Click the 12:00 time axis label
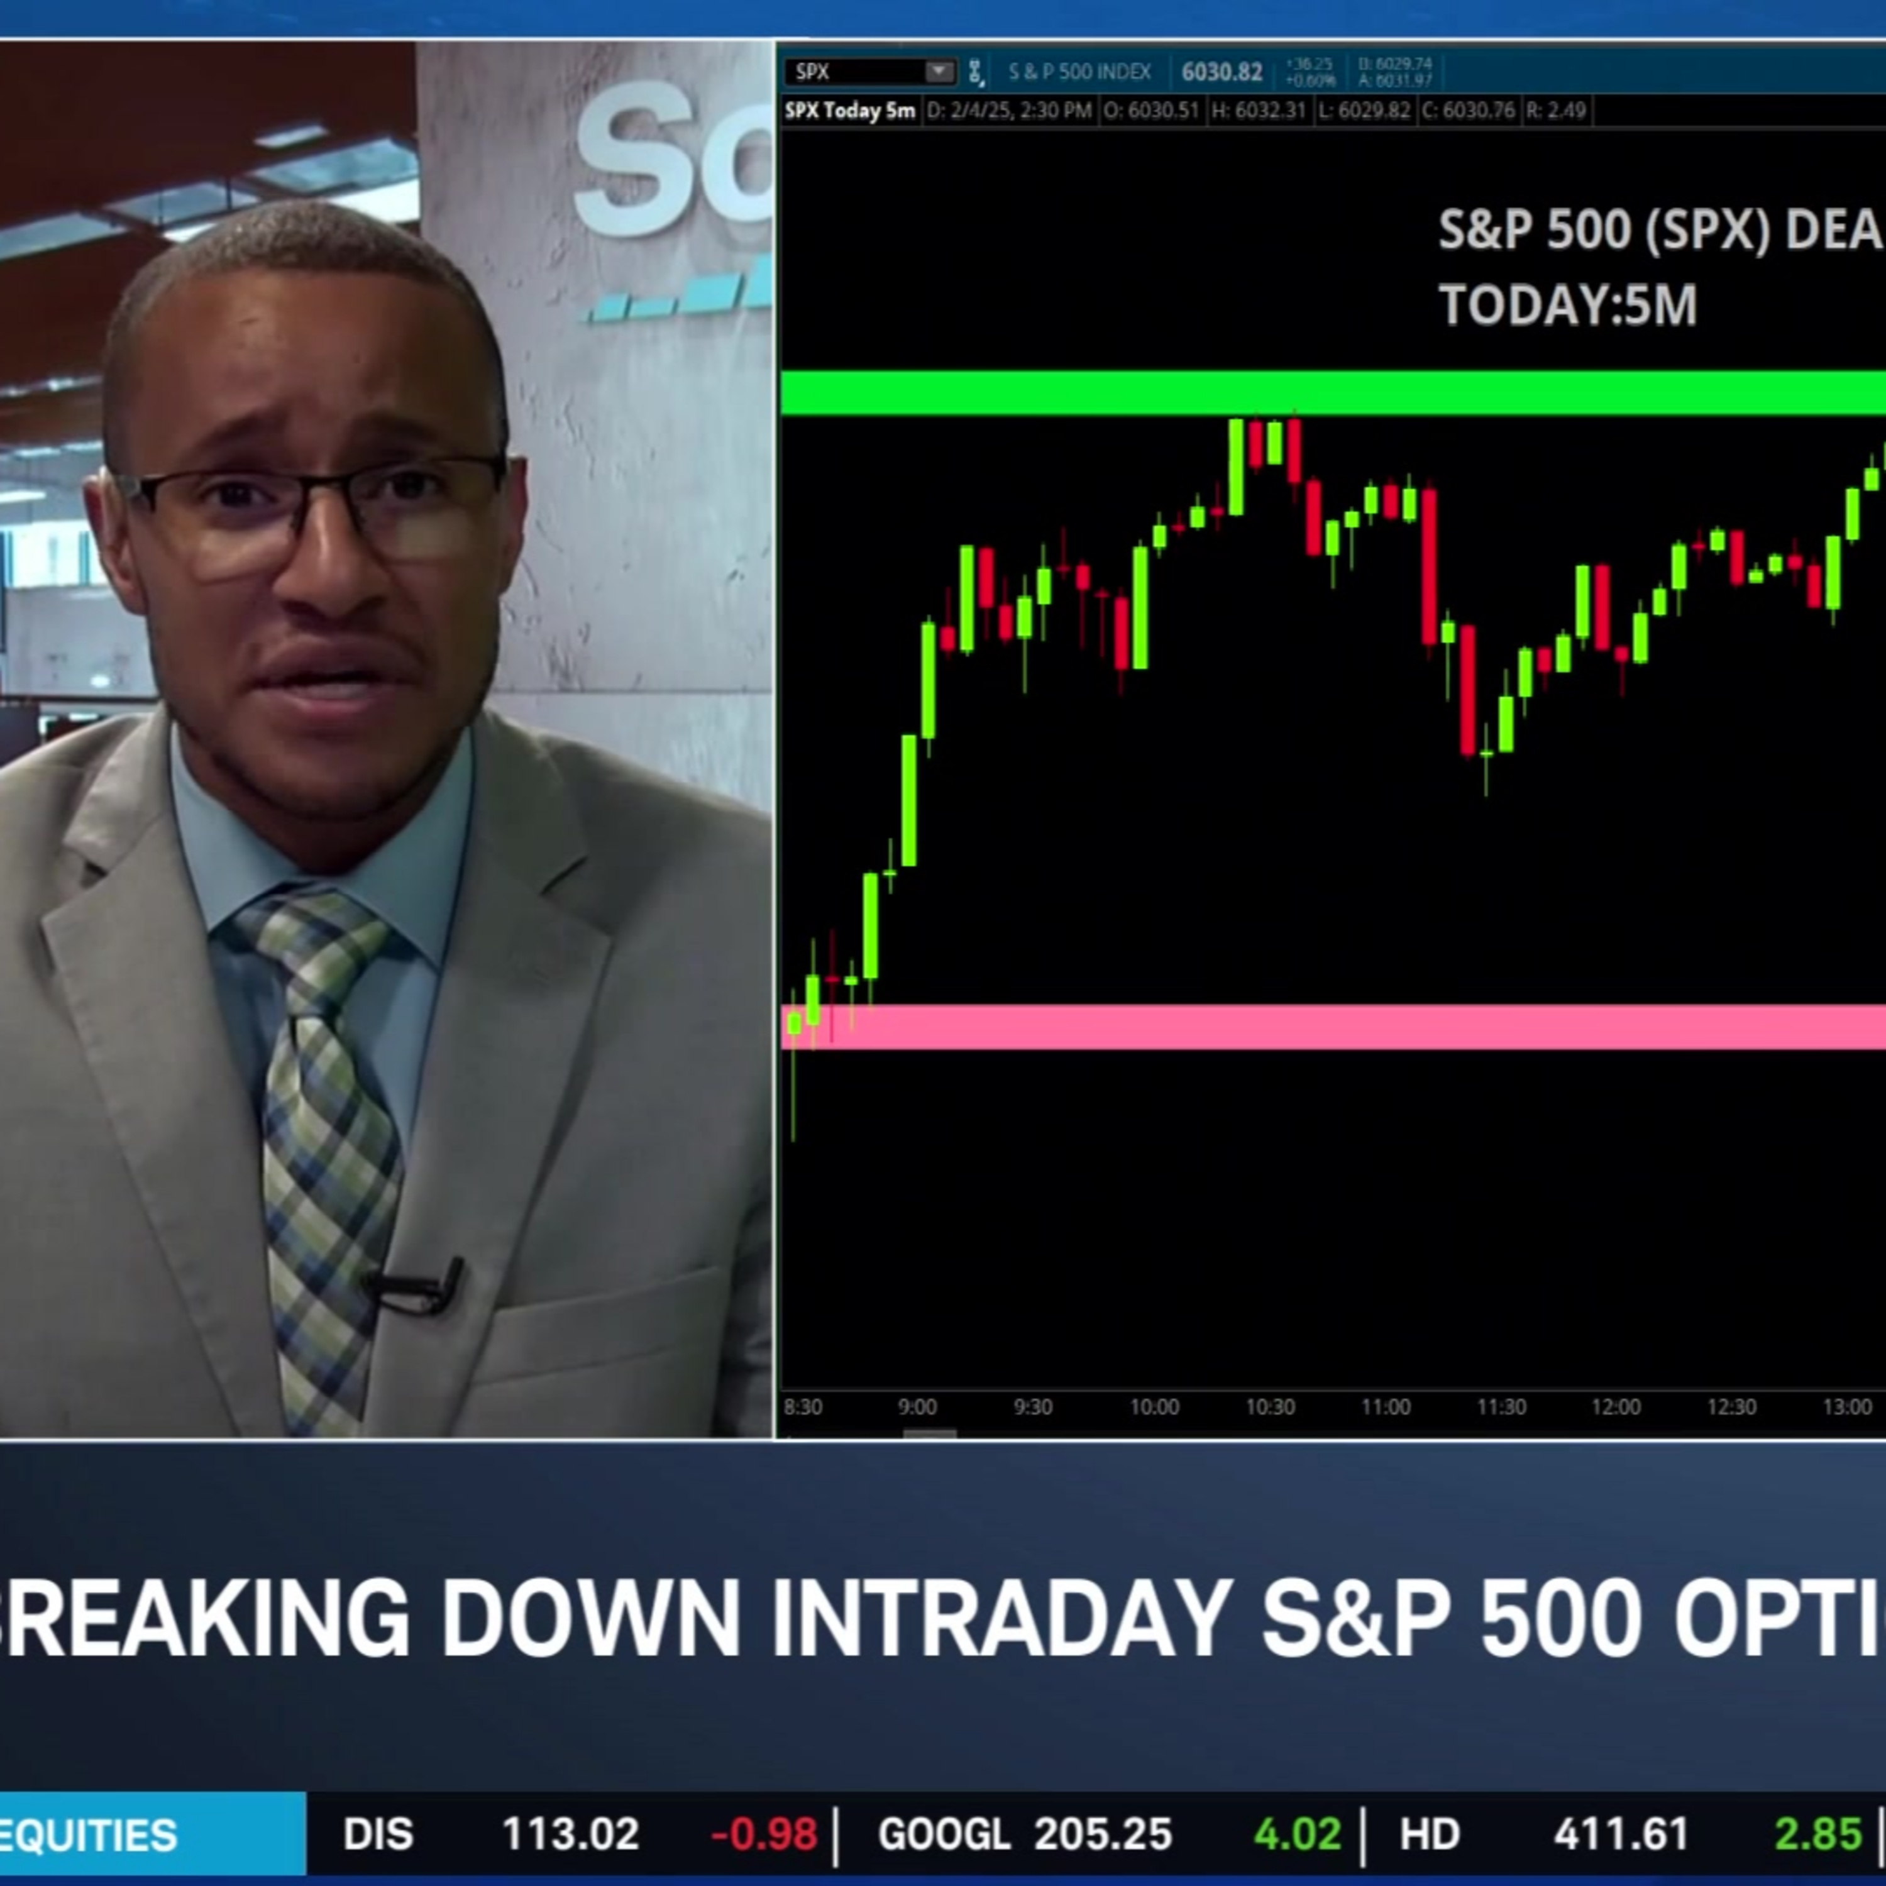The width and height of the screenshot is (1886, 1886). (x=1616, y=1407)
